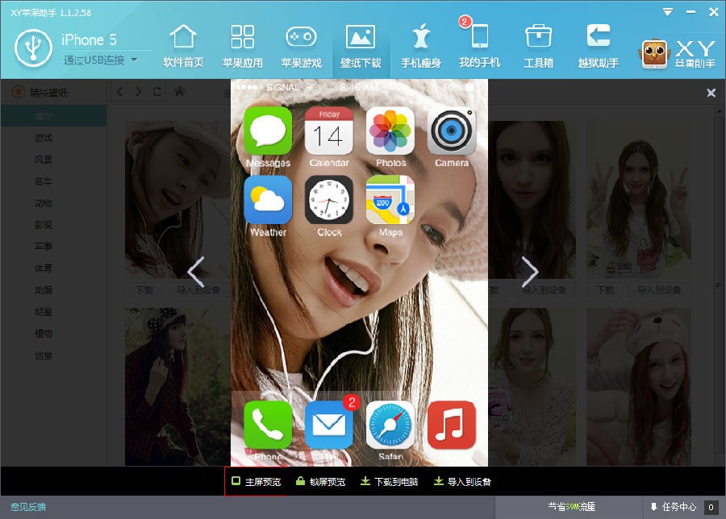The width and height of the screenshot is (726, 519).
Task: Select the 壁纸下载 wallpaper tab
Action: click(361, 46)
